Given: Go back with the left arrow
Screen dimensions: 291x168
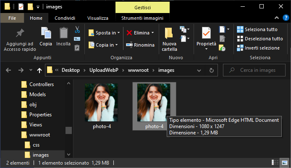Looking at the screenshot, I should [x=8, y=70].
